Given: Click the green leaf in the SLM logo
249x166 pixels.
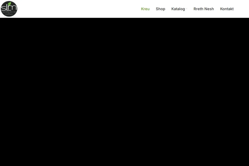Looking at the screenshot, I should pos(10,4).
